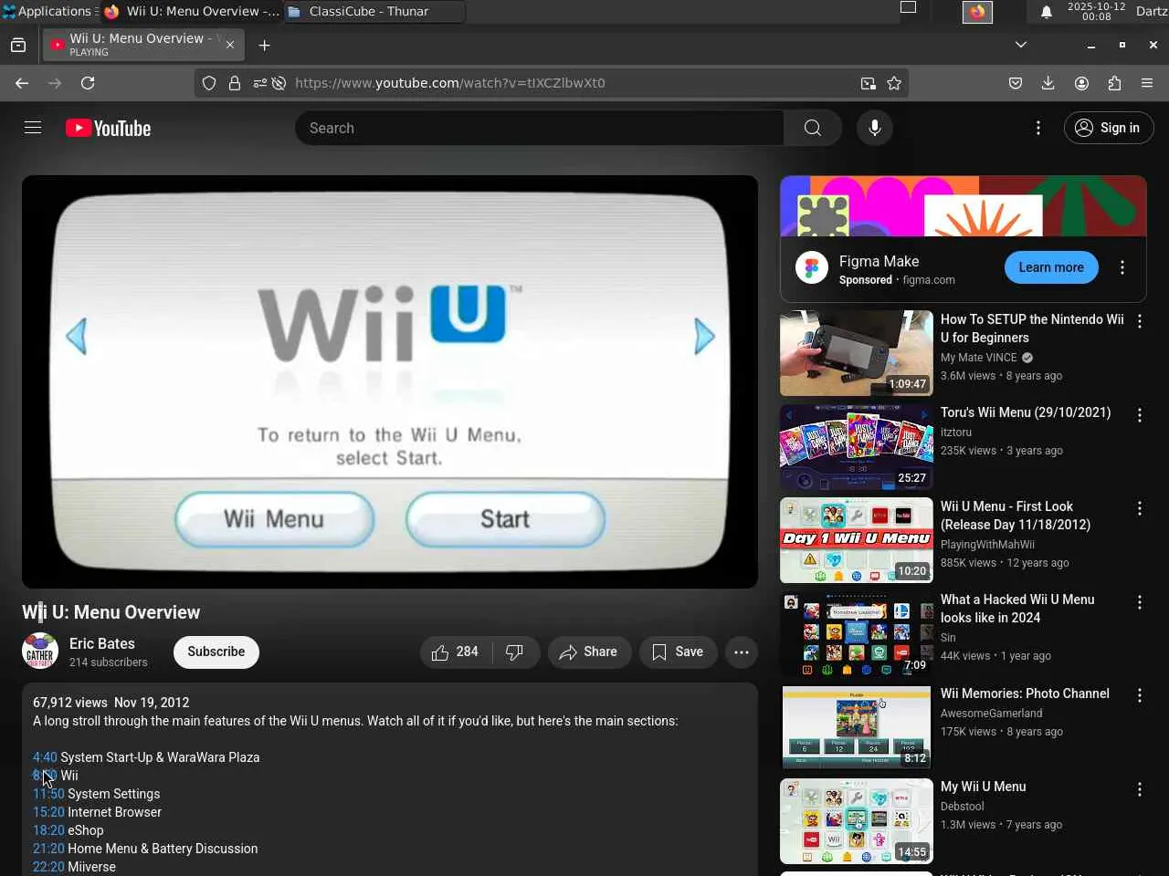The height and width of the screenshot is (876, 1169).
Task: Click the search magnifier button
Action: [812, 128]
